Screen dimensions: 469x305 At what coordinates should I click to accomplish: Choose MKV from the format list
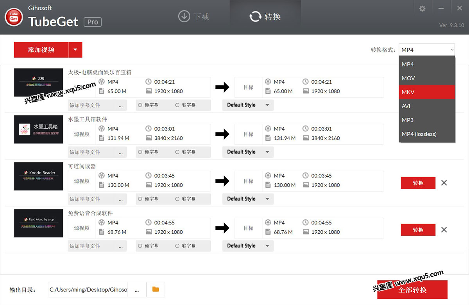click(427, 92)
